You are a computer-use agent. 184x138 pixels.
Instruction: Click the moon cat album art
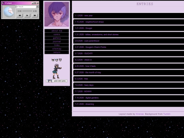click(x=9, y=12)
